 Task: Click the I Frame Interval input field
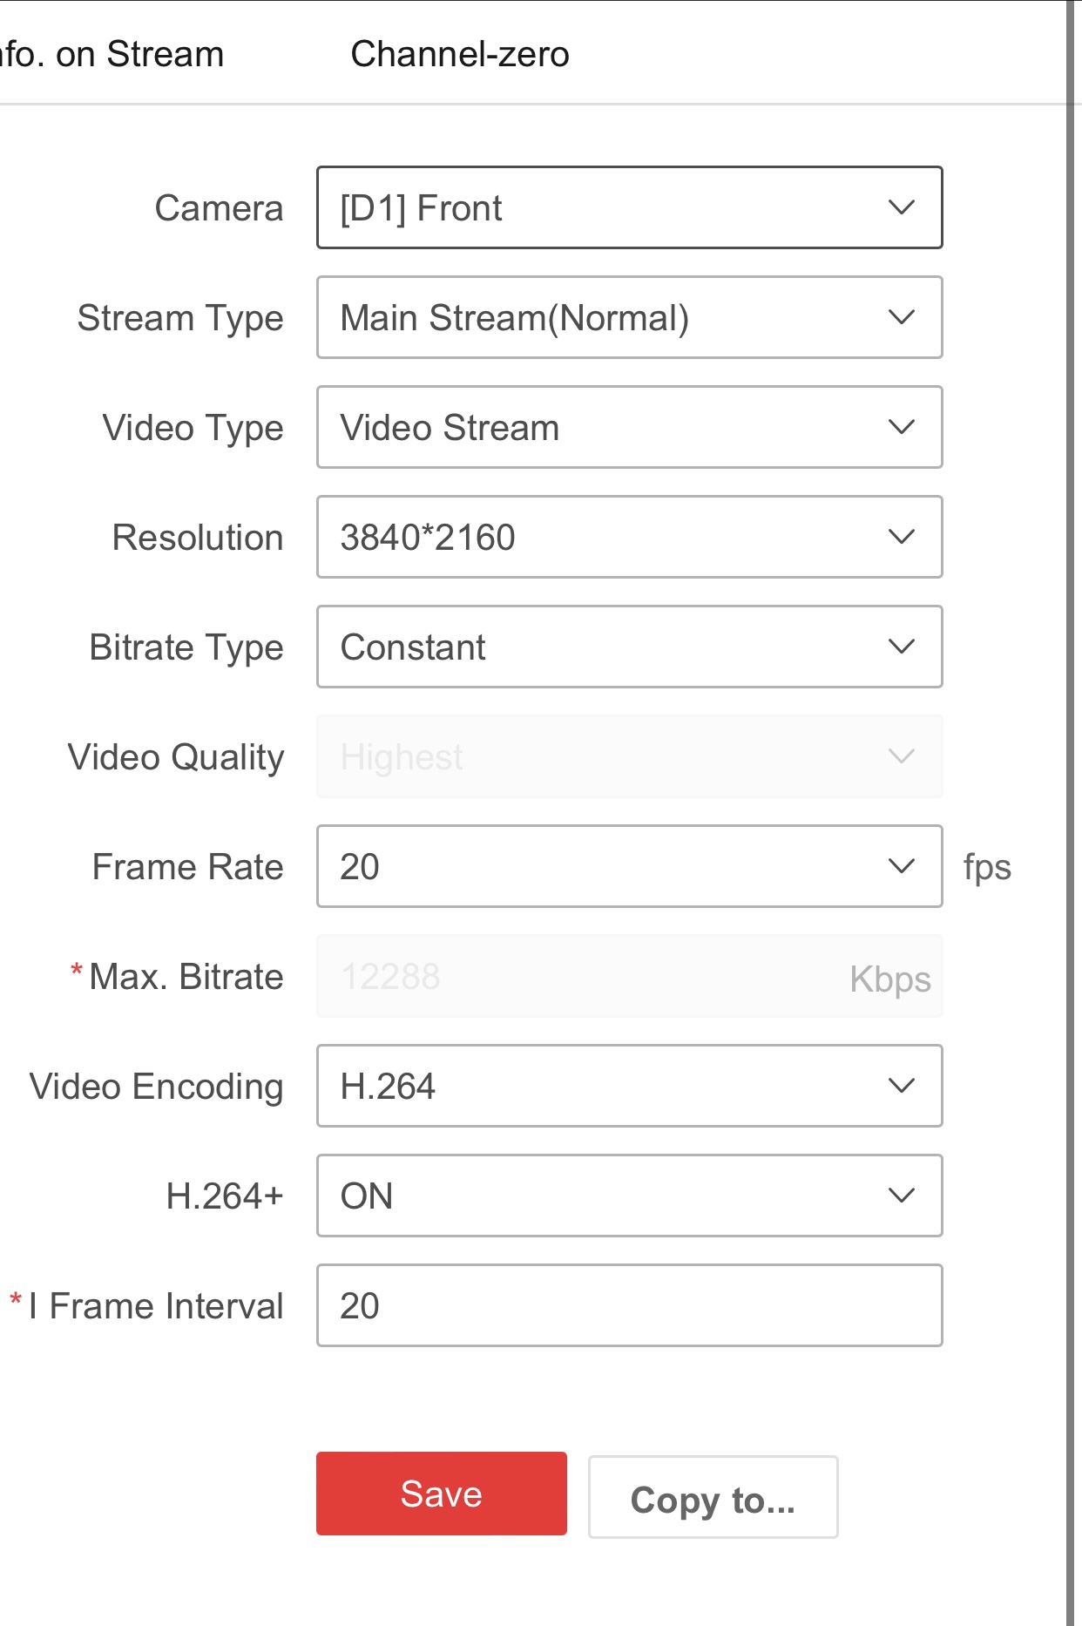[629, 1305]
